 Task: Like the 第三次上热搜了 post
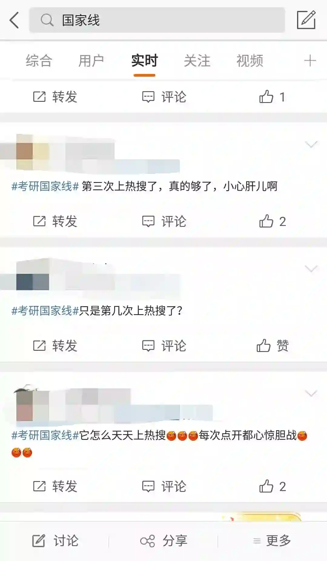tap(272, 221)
